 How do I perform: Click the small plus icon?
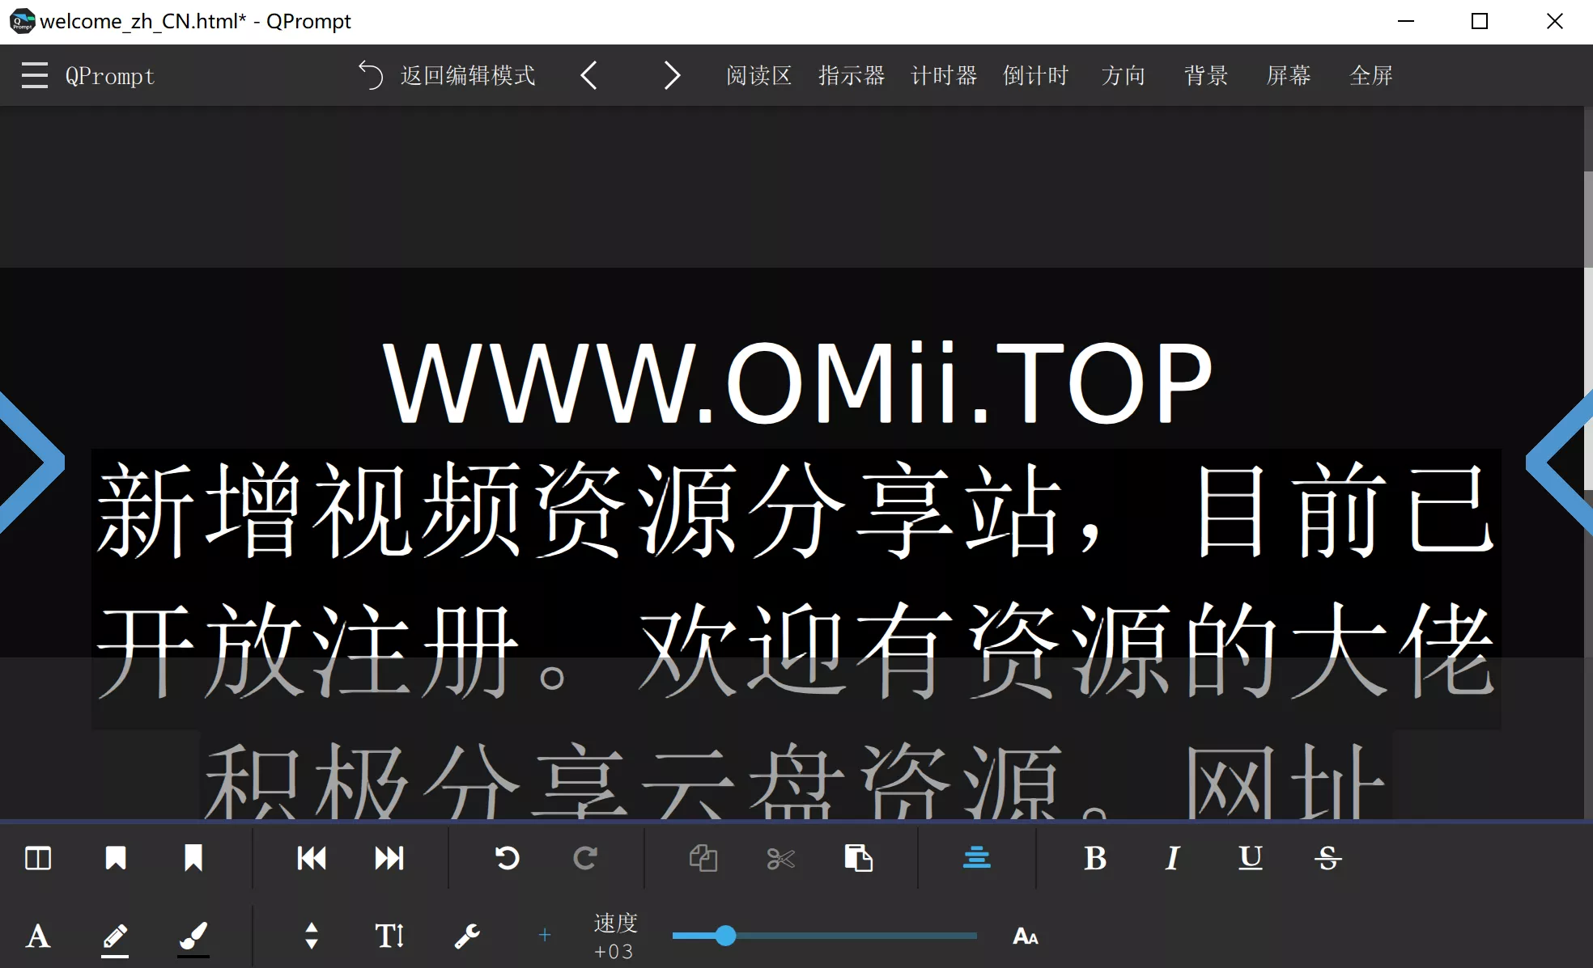[545, 936]
